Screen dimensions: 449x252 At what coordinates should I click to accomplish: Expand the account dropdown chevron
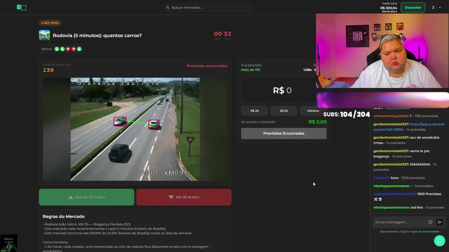click(x=440, y=7)
